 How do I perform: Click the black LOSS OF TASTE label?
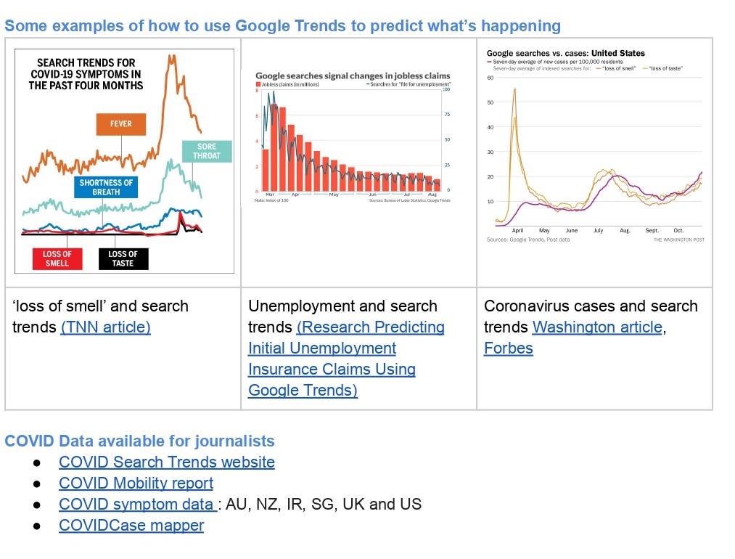pos(123,258)
